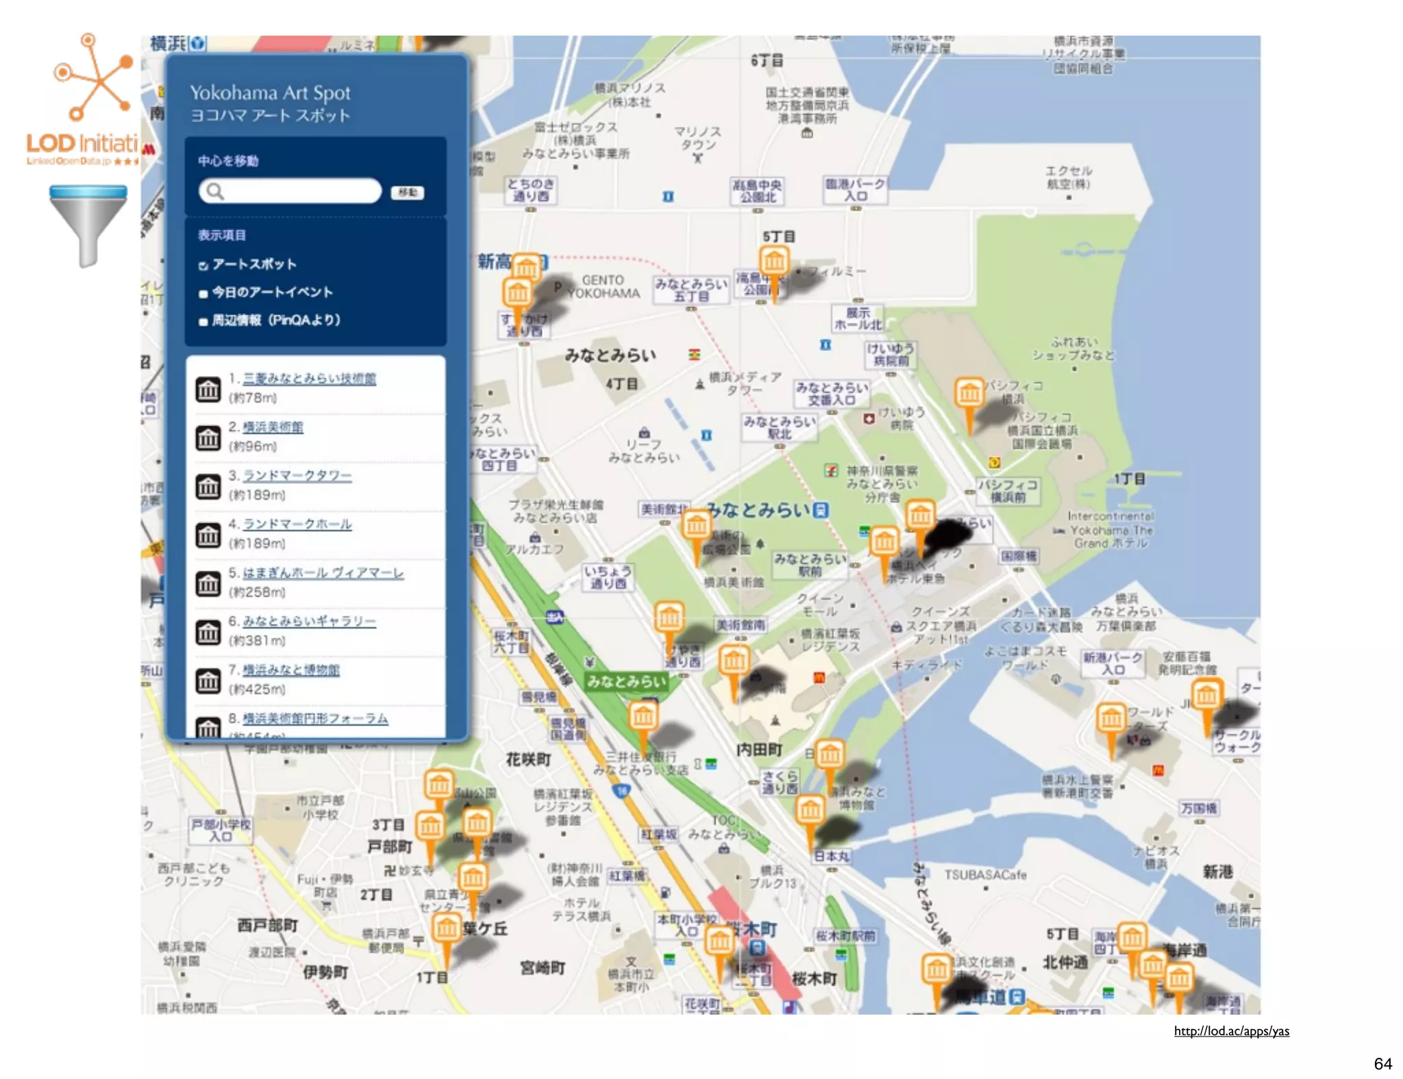Select the みなとみらいギャラリー list entry
Image resolution: width=1403 pixels, height=1079 pixels.
click(x=309, y=622)
